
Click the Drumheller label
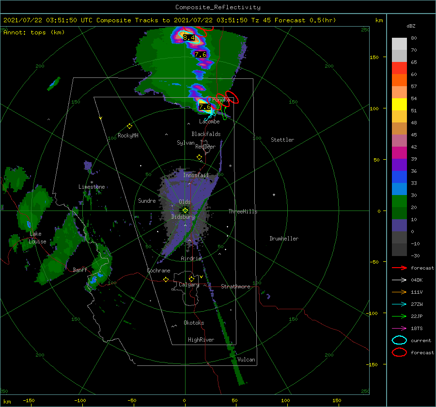284,239
